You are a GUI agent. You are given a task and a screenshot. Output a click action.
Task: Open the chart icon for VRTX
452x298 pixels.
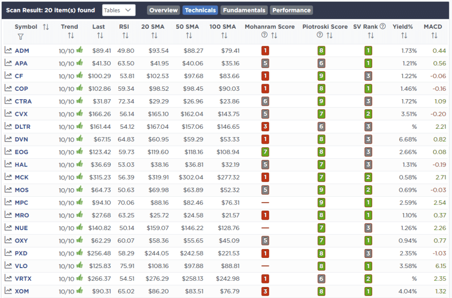[8, 279]
